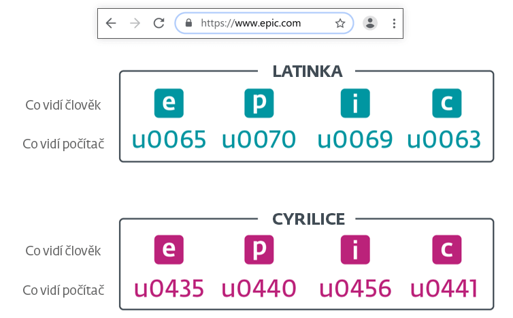Click 'Co vidí člověk' beside CYRILICE box
The height and width of the screenshot is (318, 513).
[63, 251]
